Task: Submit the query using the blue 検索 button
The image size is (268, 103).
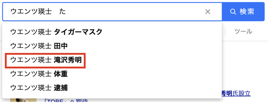Action: (243, 12)
